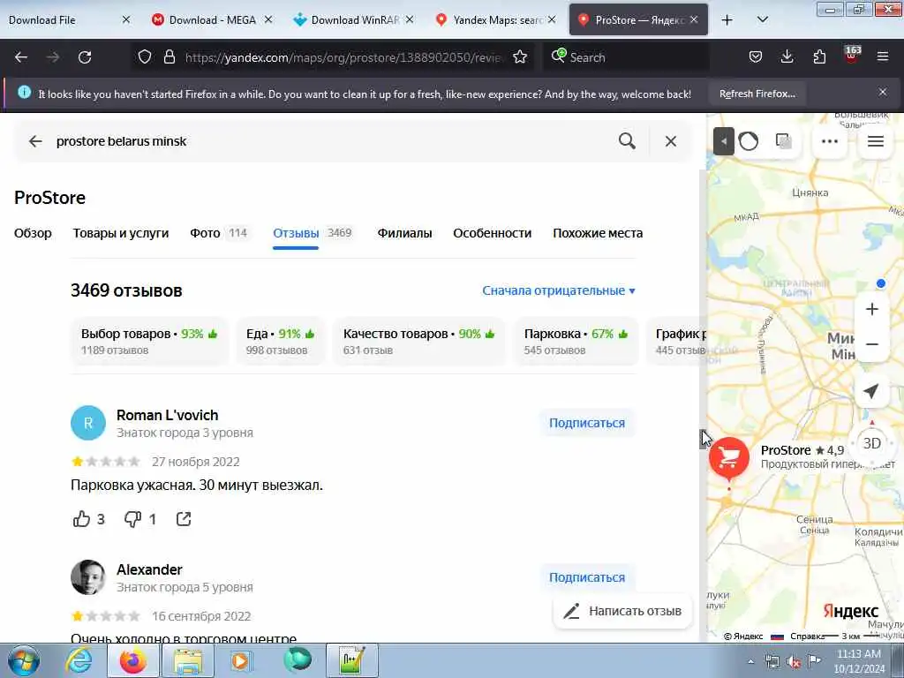
Task: Open the shield tracking protection icon
Action: [x=145, y=56]
